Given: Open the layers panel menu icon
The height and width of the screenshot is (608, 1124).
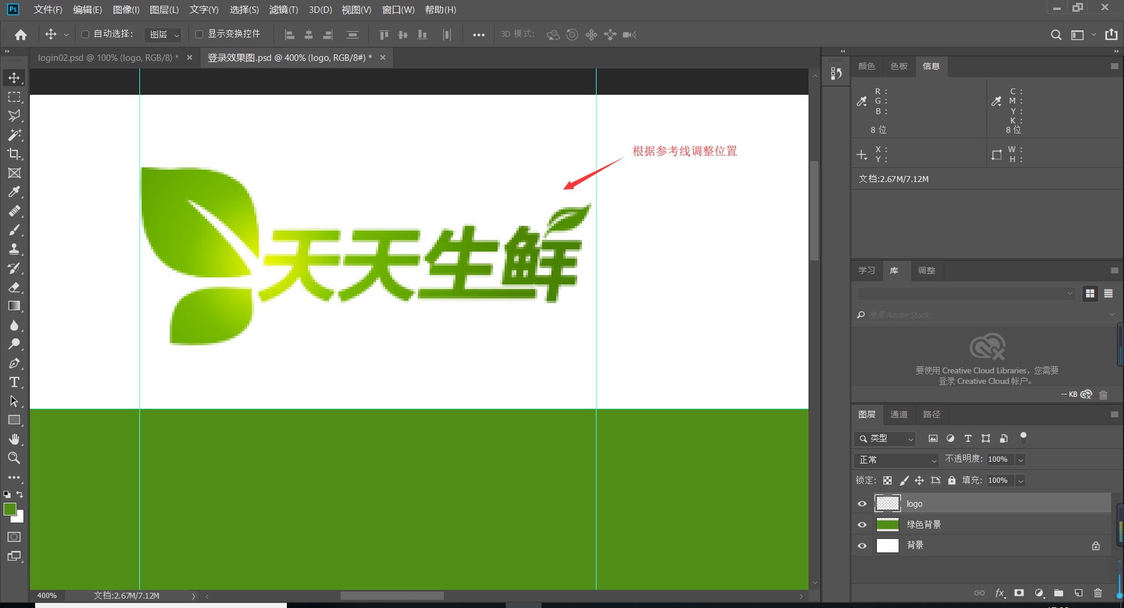Looking at the screenshot, I should click(1115, 414).
